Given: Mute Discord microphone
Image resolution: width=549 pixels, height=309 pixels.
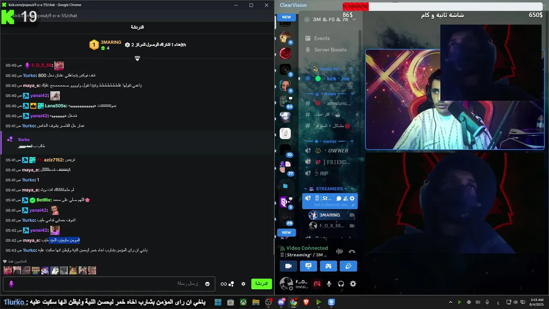Looking at the screenshot, I should [x=329, y=284].
